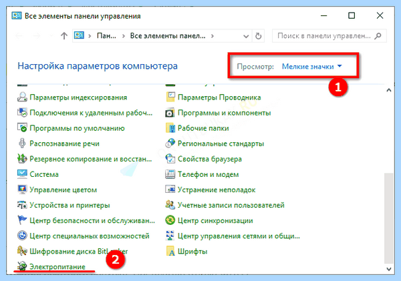401x281 pixels.
Task: Open Управление цветом link
Action: pos(63,190)
